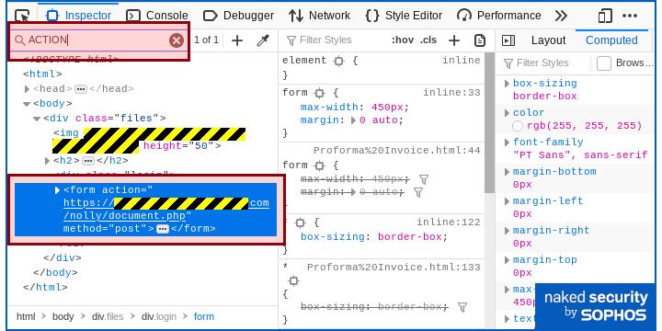Select div.login in breadcrumb trail
The height and width of the screenshot is (331, 662).
click(159, 316)
